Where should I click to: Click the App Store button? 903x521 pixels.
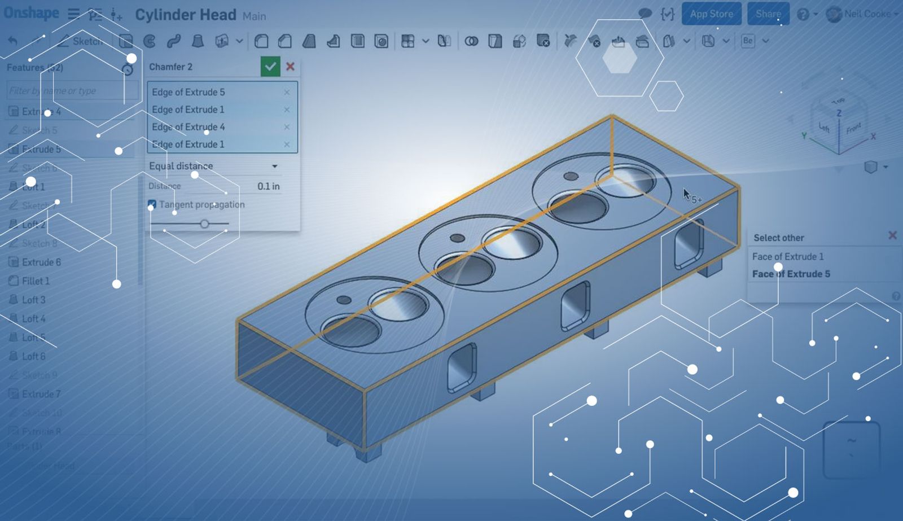[711, 14]
